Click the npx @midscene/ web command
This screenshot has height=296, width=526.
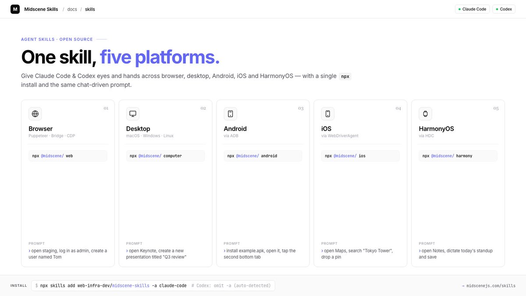(x=68, y=156)
